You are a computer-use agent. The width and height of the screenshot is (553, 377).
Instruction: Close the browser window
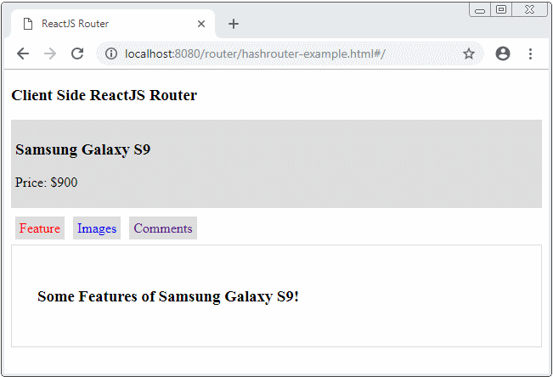(530, 10)
